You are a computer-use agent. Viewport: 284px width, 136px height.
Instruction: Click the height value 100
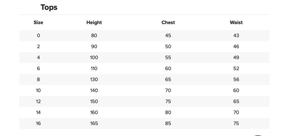[x=94, y=57]
